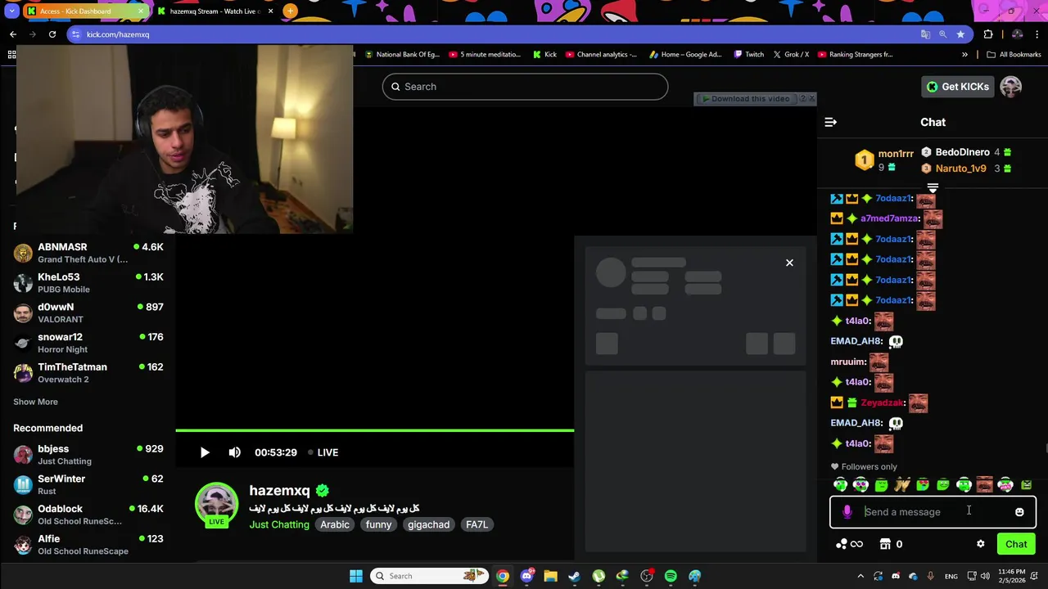Open channel points infinity icon
Viewport: 1048px width, 589px height.
point(849,544)
